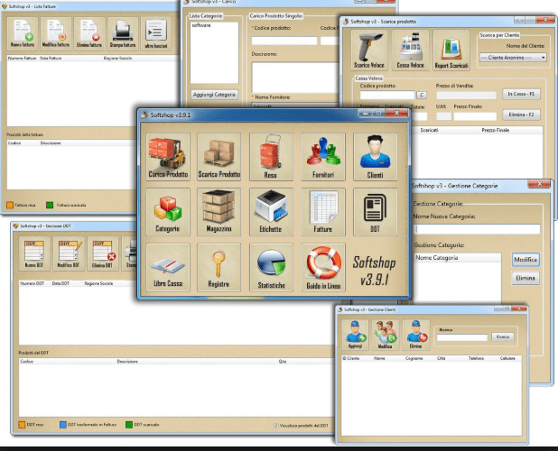Image resolution: width=558 pixels, height=451 pixels.
Task: Open the Magazzino warehouse icon
Action: [x=219, y=212]
